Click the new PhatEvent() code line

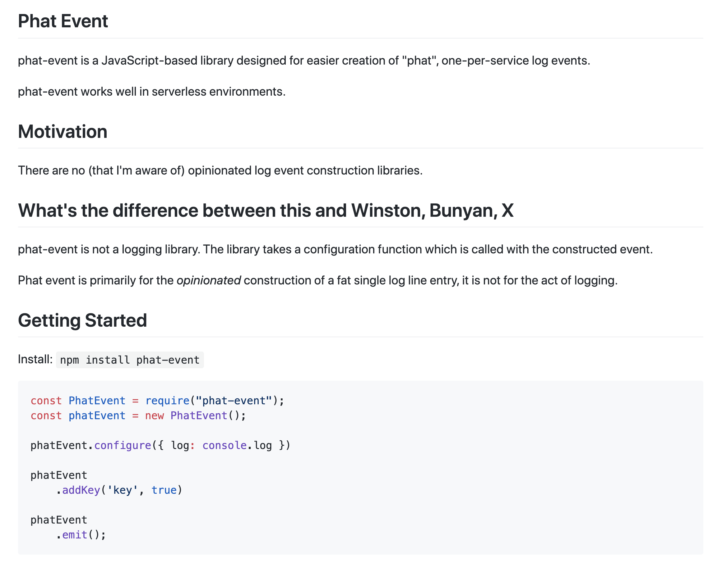pos(138,415)
